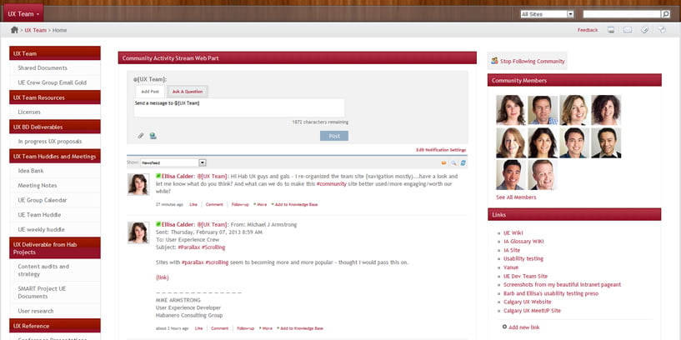The image size is (681, 340).
Task: Click Follow-up on the first post
Action: [x=240, y=204]
